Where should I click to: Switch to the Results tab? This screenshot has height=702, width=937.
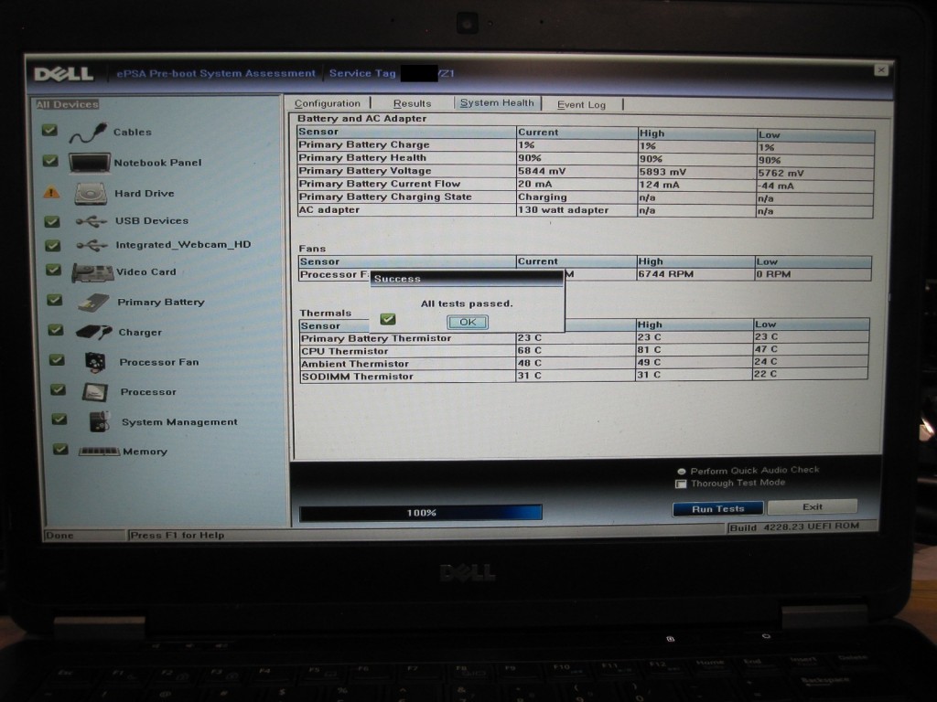pos(413,103)
